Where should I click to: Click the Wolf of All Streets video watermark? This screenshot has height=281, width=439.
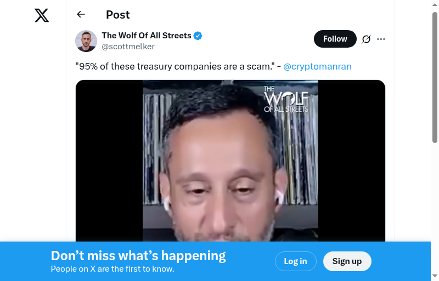(x=286, y=99)
